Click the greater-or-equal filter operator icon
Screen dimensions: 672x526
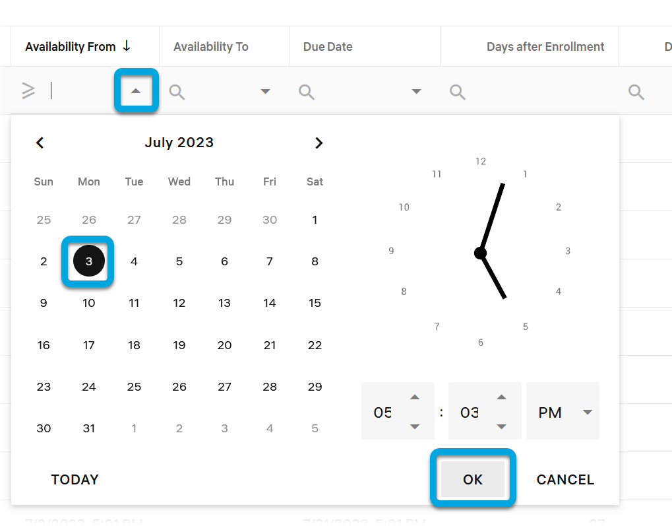click(28, 90)
